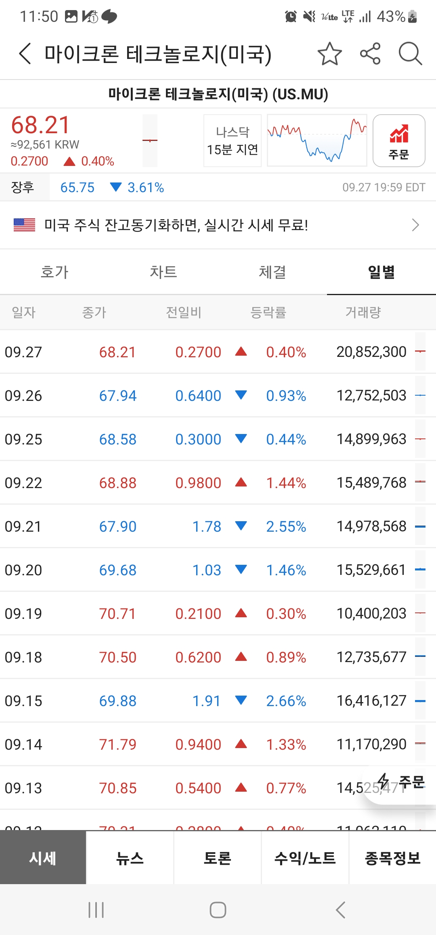The width and height of the screenshot is (436, 935).
Task: Open the intraday mini price chart
Action: (317, 140)
